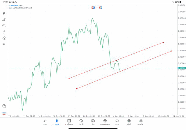Tap the red-blue square icon at top center
Screen dimensions: 186x130
pyautogui.click(x=93, y=8)
